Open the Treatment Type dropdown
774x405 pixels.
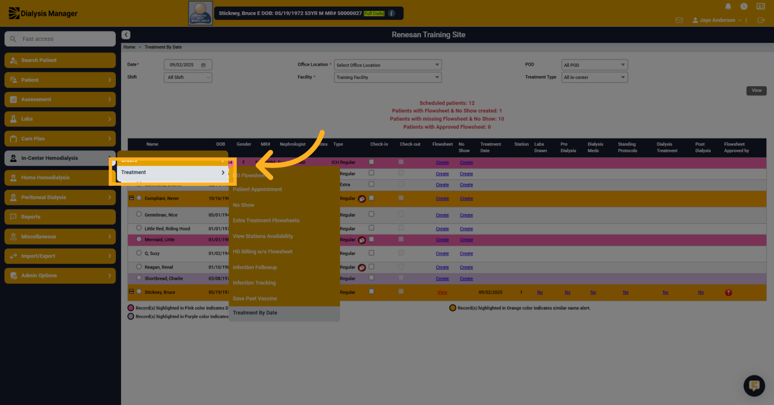tap(594, 77)
